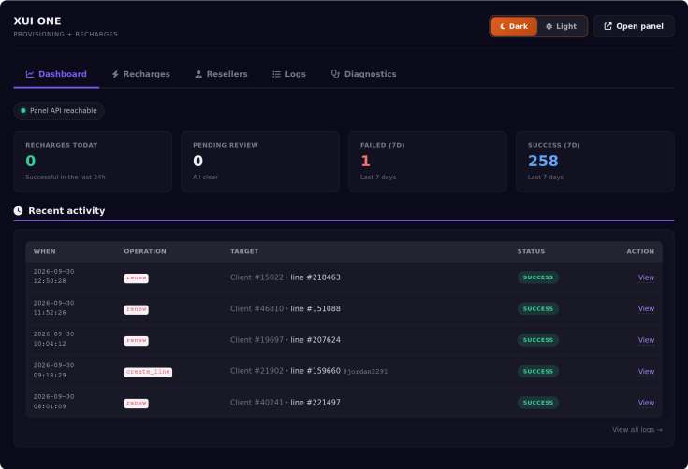This screenshot has height=469, width=688.
Task: Open the Dashboard tab
Action: [56, 74]
